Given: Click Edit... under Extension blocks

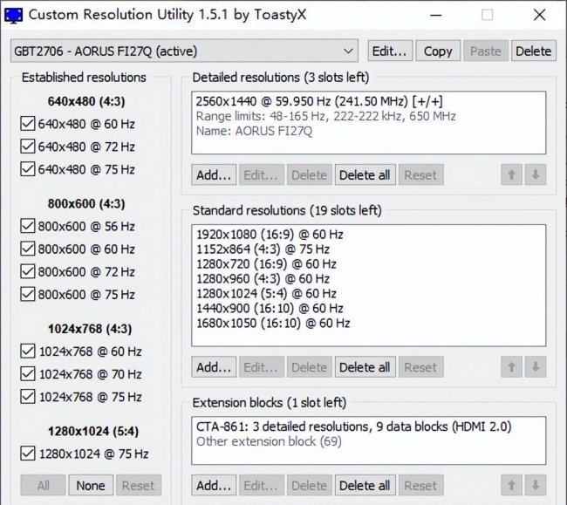Looking at the screenshot, I should (262, 485).
